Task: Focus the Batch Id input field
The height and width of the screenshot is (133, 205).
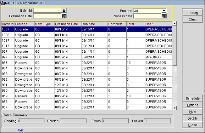Action: [47, 10]
